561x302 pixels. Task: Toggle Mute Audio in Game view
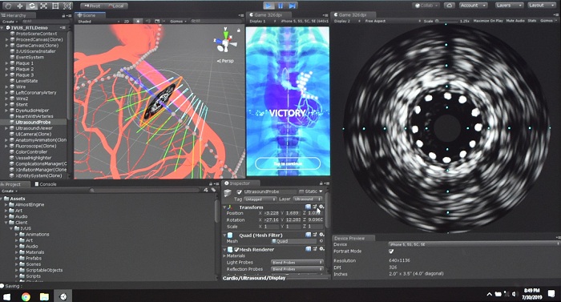[x=515, y=21]
